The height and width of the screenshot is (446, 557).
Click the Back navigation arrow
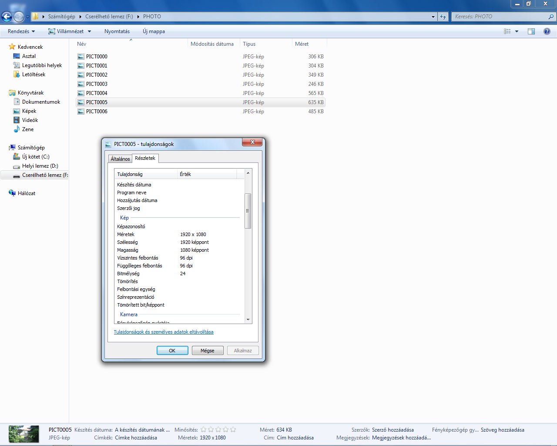tap(7, 17)
